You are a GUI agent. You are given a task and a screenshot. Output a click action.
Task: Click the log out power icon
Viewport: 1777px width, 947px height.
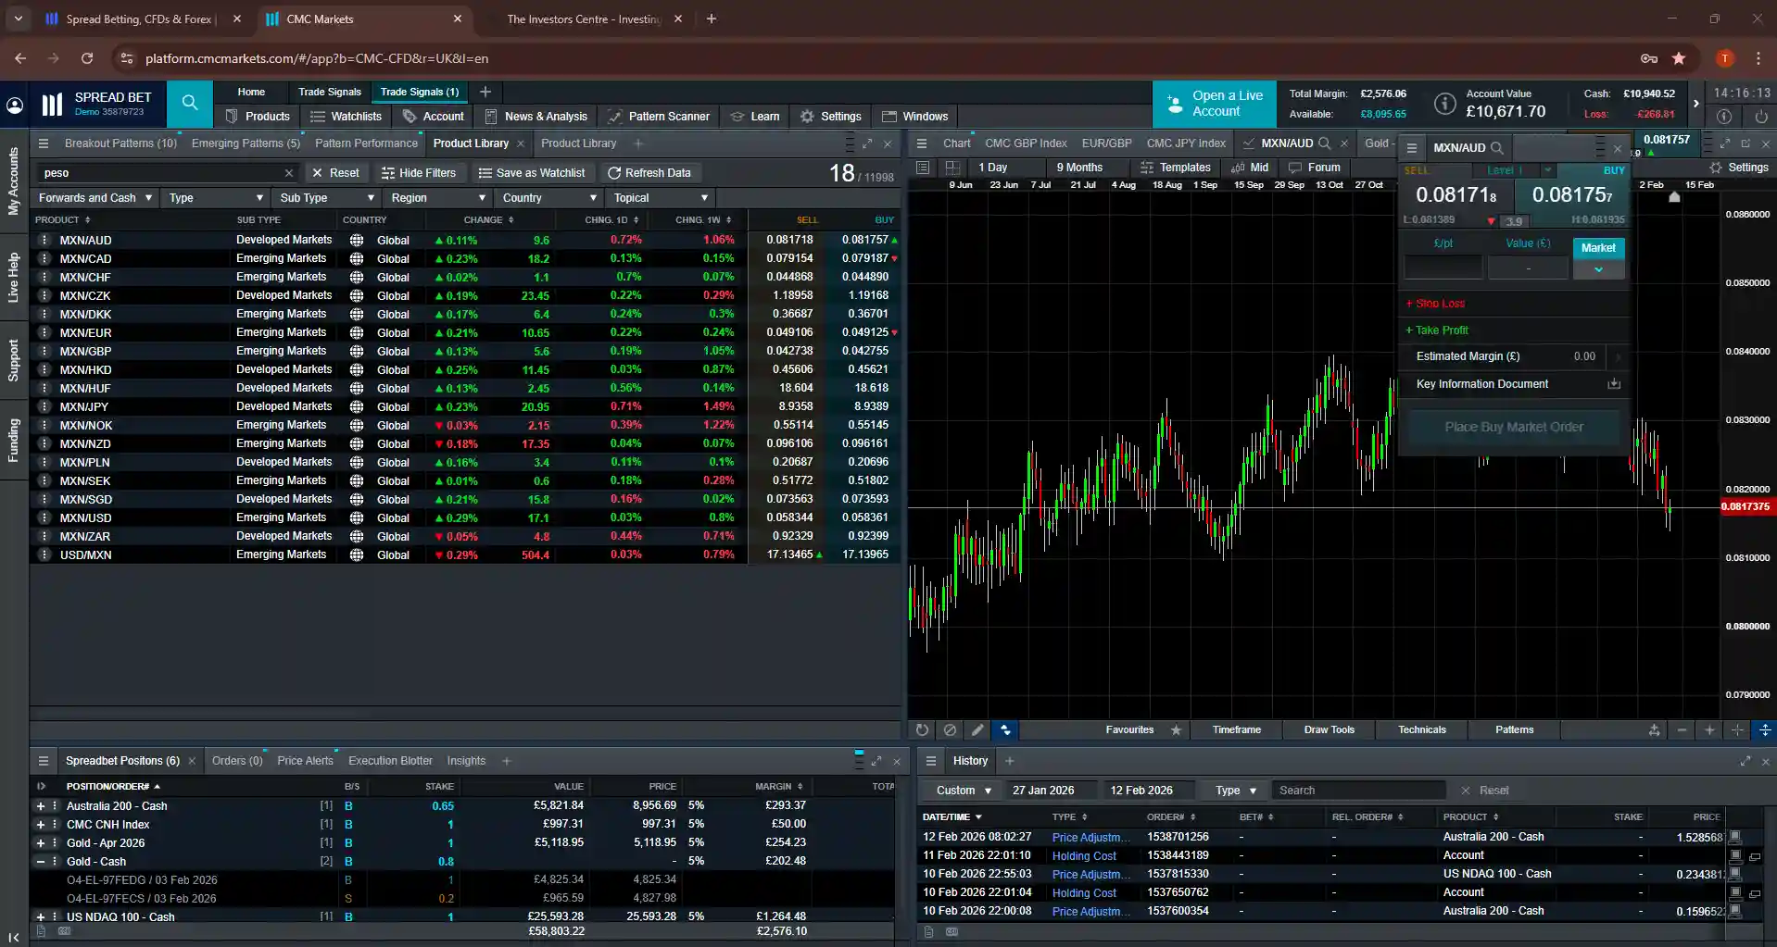pos(1759,116)
